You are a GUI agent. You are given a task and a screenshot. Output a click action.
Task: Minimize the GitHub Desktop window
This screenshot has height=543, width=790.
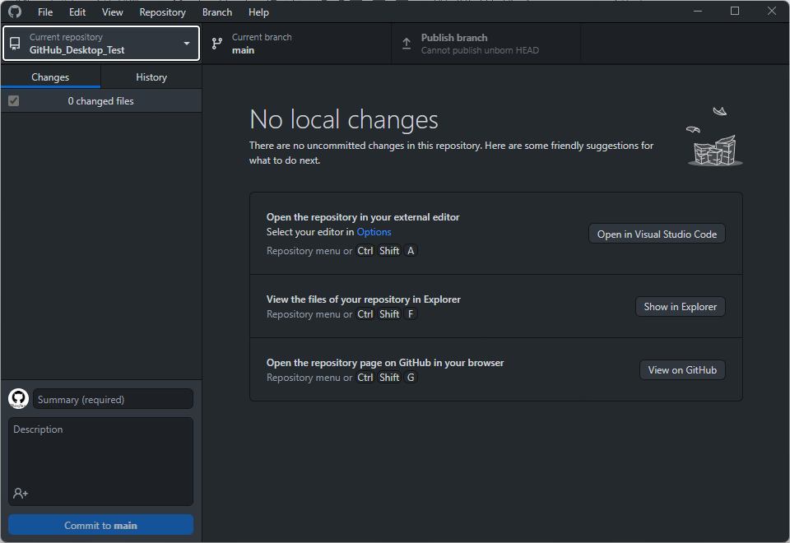[x=698, y=11]
